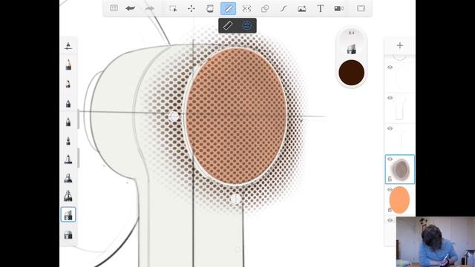Toggle the full-screen UI mode icon
Viewport: 475px width, 267px height.
click(361, 8)
